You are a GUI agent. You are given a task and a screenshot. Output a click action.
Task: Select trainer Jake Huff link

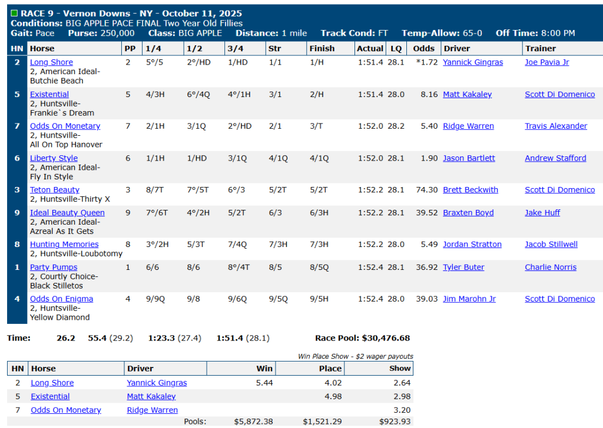542,213
